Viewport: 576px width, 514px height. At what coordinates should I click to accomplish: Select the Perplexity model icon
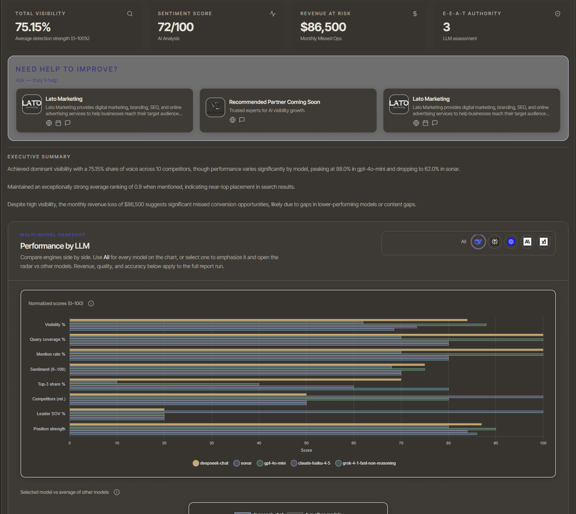point(495,242)
